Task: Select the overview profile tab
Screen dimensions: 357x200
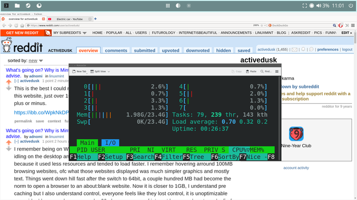Action: coord(88,51)
